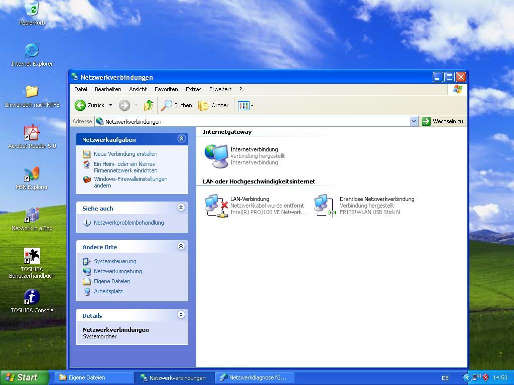Click the LAN oder Hochgeschwindigkeitsinternet header

[x=259, y=181]
